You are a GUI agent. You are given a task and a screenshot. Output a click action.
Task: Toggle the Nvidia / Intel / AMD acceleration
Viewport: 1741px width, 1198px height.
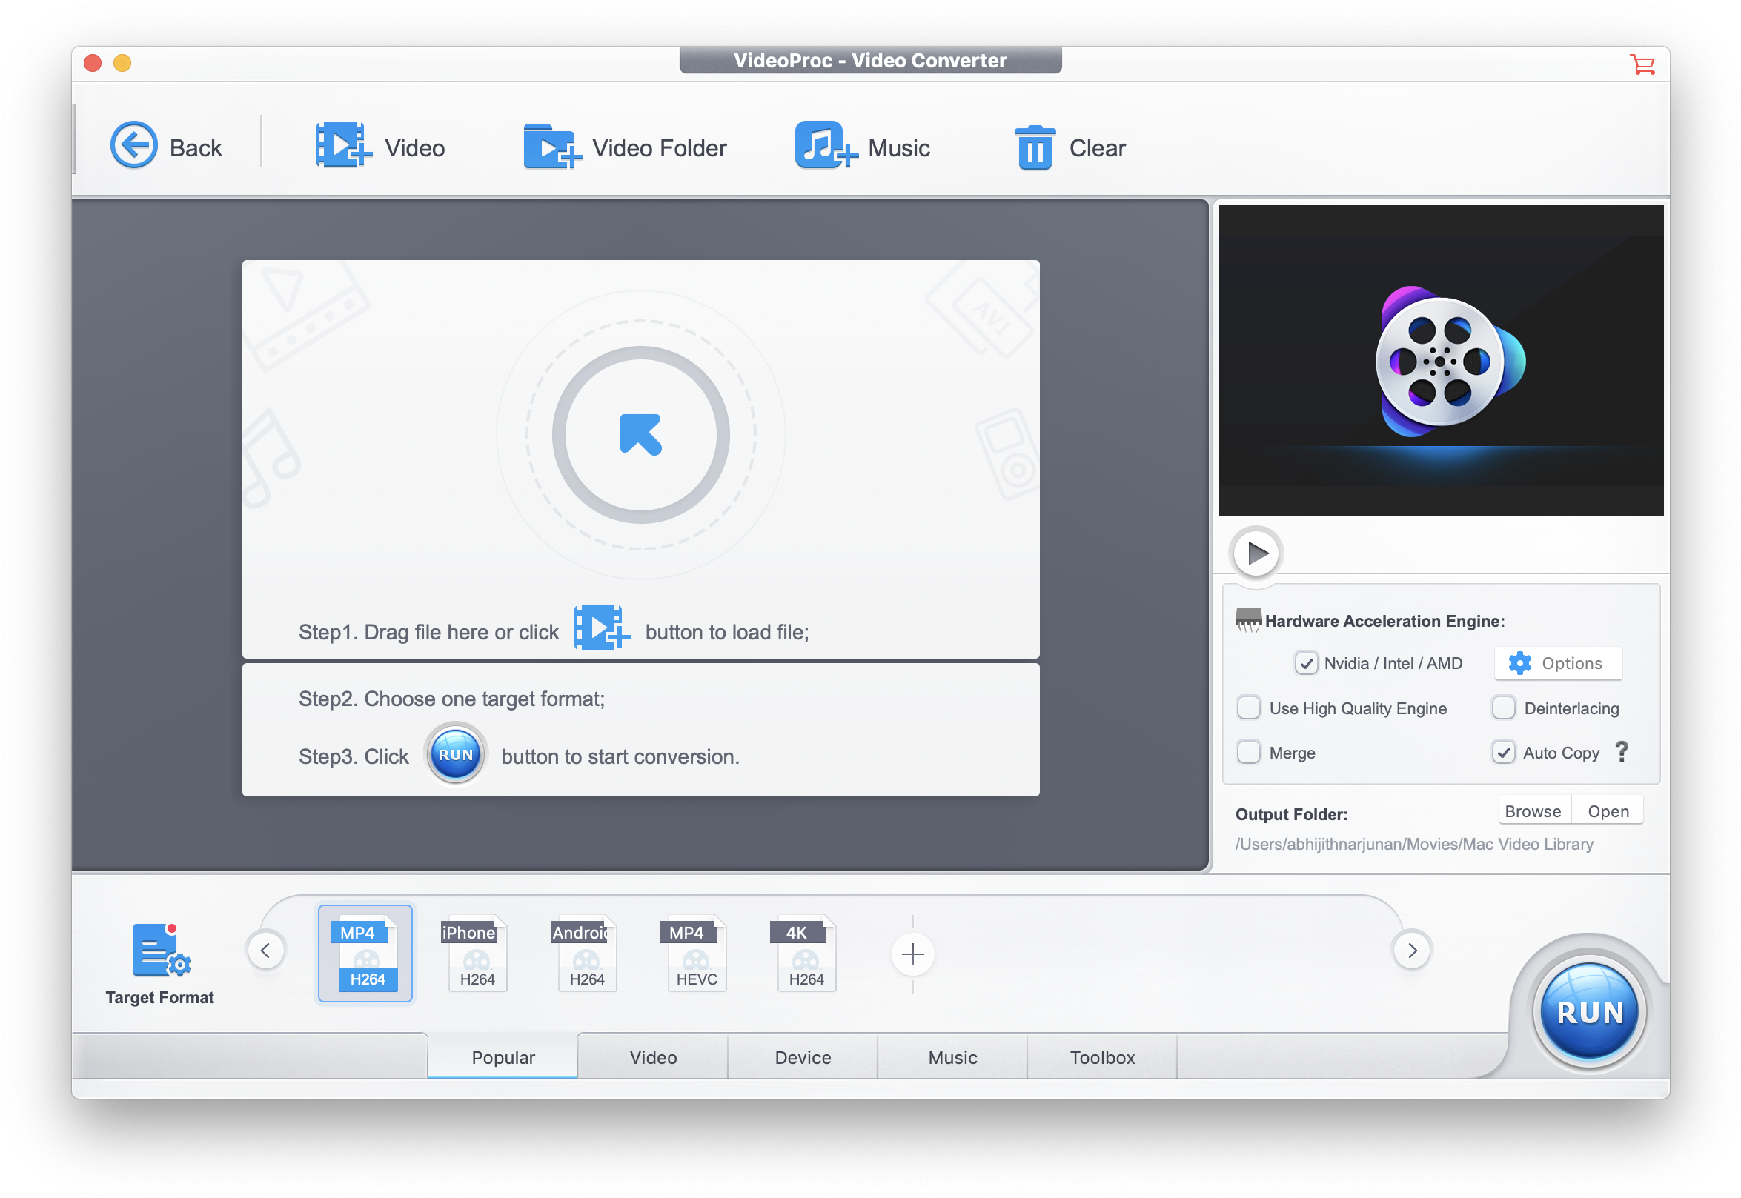pyautogui.click(x=1304, y=661)
